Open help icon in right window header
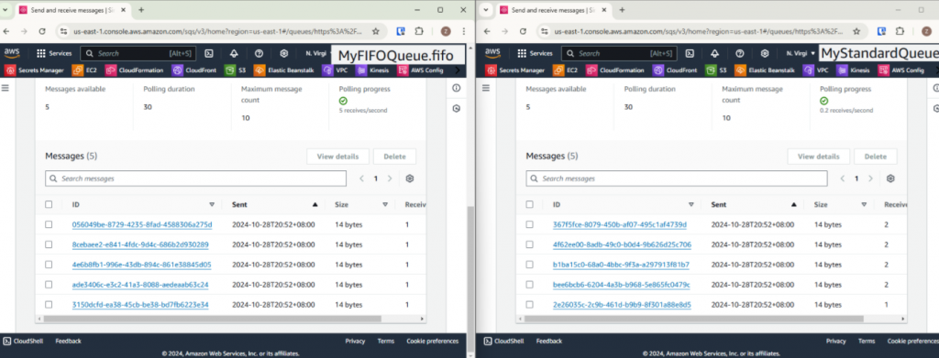This screenshot has width=939, height=358. 740,53
